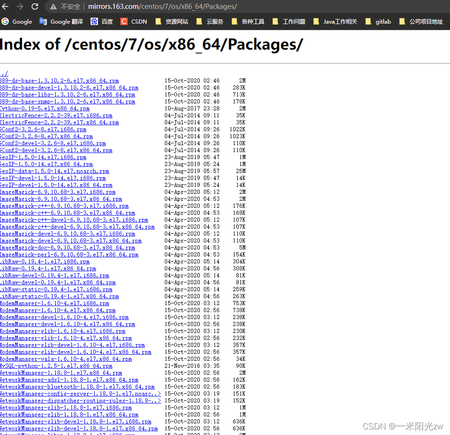
Task: Download LibRaw-devel-0.19.4-1.el7.i686.rpm
Action: (54, 275)
